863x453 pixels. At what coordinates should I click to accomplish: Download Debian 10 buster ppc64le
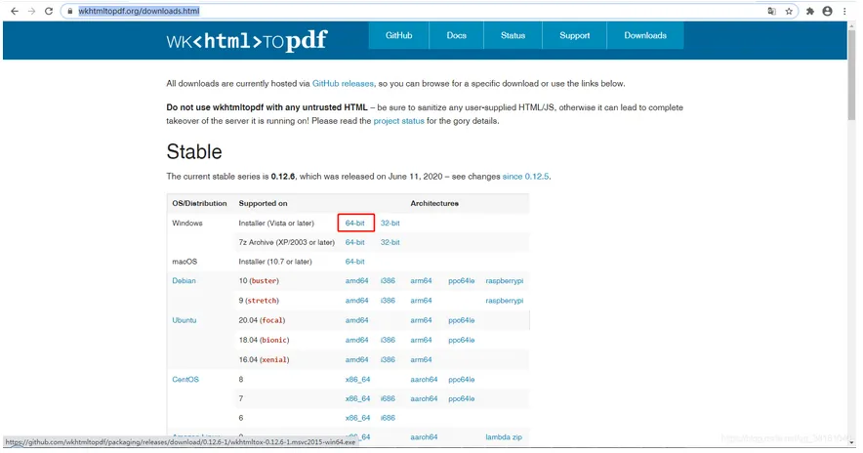click(461, 281)
